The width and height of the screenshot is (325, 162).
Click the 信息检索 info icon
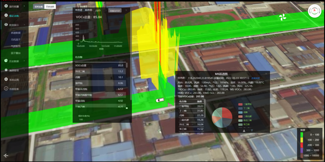click(x=6, y=89)
